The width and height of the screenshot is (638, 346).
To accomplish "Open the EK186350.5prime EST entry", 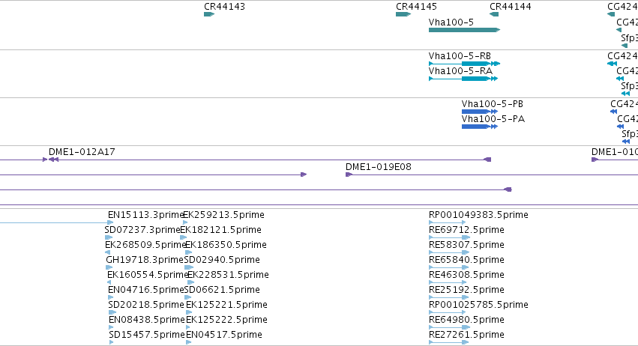I will [x=226, y=245].
